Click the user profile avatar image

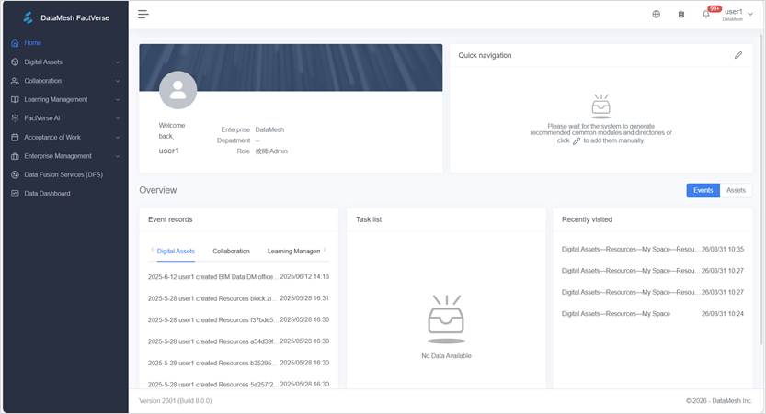coord(177,91)
